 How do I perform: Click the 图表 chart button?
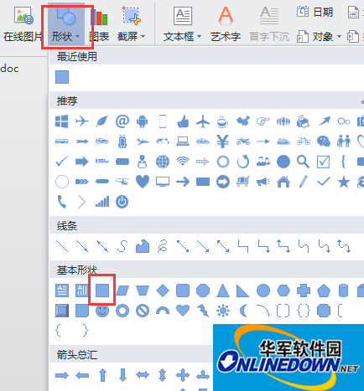99,25
